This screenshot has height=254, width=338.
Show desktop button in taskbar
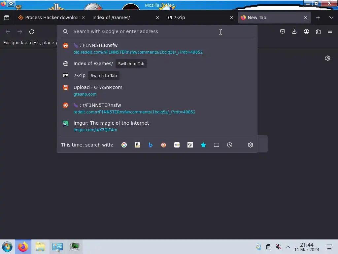click(329, 247)
